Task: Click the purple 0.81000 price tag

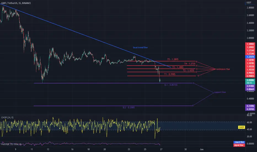Action: pyautogui.click(x=250, y=86)
